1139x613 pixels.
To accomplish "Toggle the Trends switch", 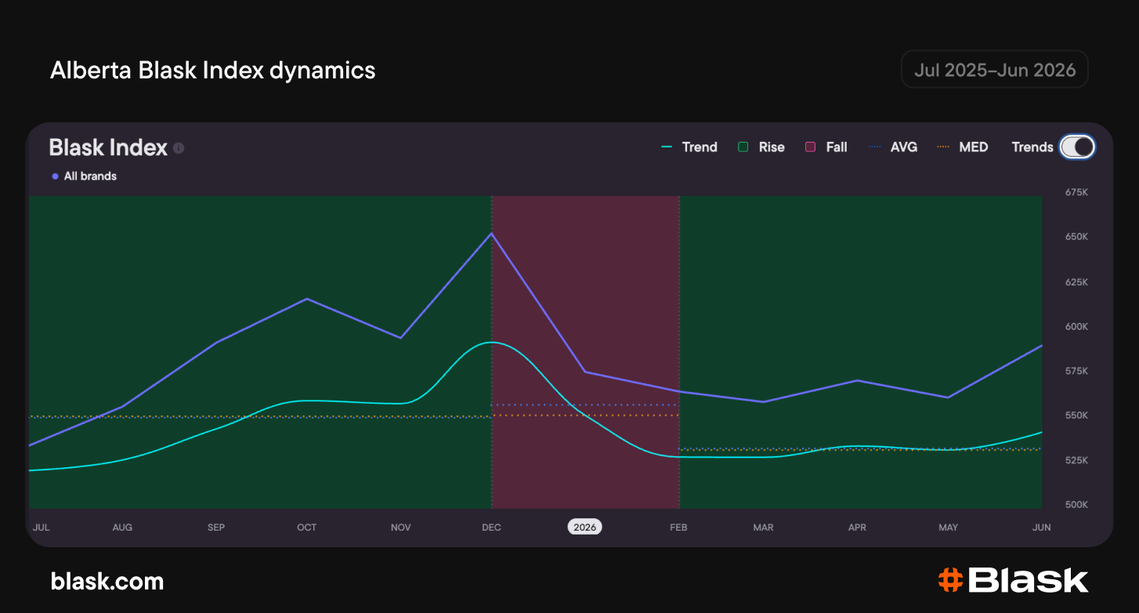I will pyautogui.click(x=1077, y=147).
